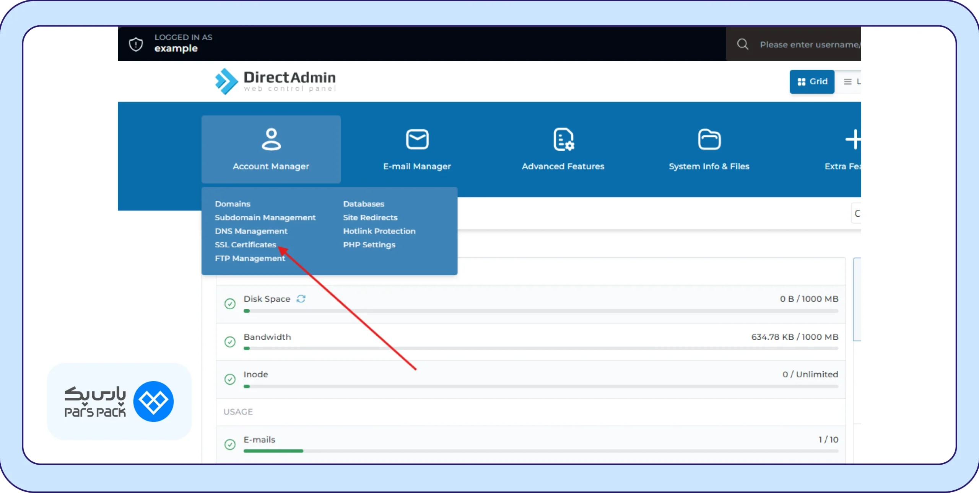Click the Disk Space progress bar
Viewport: 979px width, 493px height.
click(541, 311)
